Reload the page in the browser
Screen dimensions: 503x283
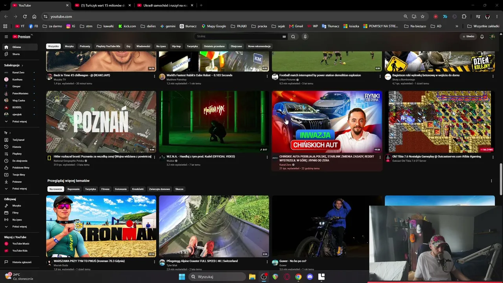pos(25,17)
